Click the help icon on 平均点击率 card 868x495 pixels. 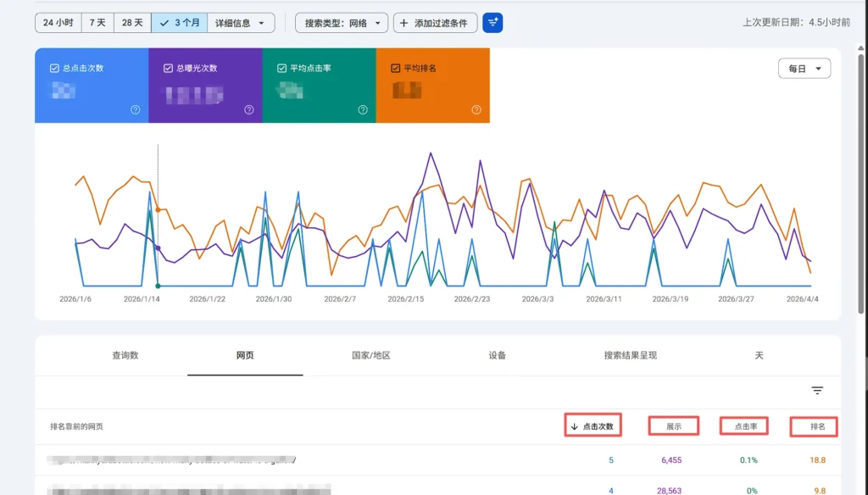(362, 108)
